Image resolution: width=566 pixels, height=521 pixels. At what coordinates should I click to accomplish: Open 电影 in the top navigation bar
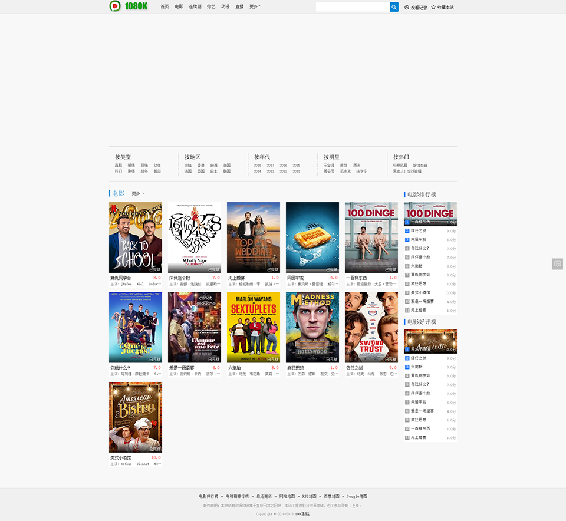(179, 6)
